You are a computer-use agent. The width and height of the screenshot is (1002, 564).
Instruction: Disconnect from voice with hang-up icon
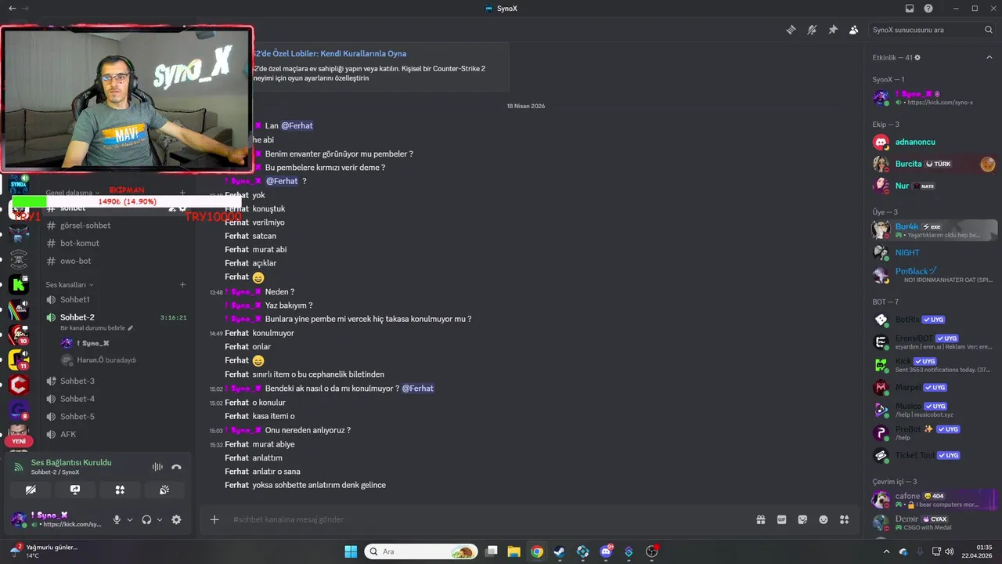(x=176, y=467)
